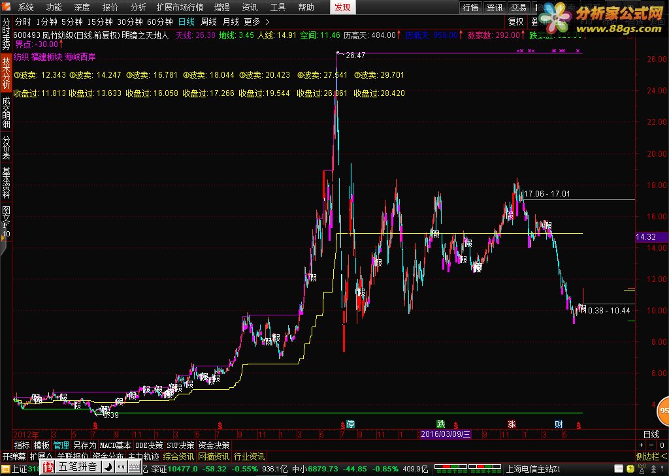Open the 资讯 menu in menu bar
Screen dimensions: 669x476
pos(250,7)
